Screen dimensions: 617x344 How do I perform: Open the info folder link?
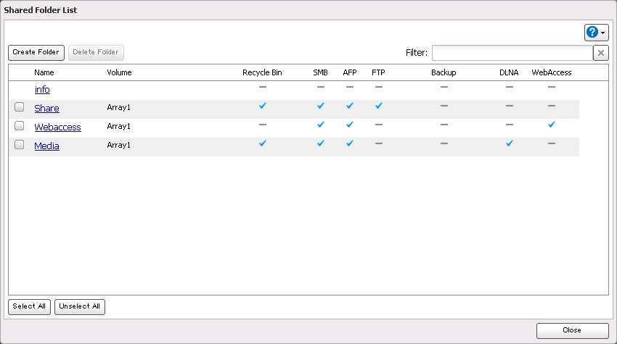click(x=42, y=90)
